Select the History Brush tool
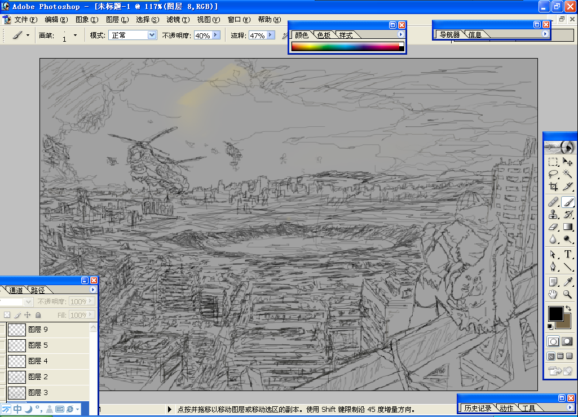This screenshot has width=578, height=417. (x=568, y=214)
